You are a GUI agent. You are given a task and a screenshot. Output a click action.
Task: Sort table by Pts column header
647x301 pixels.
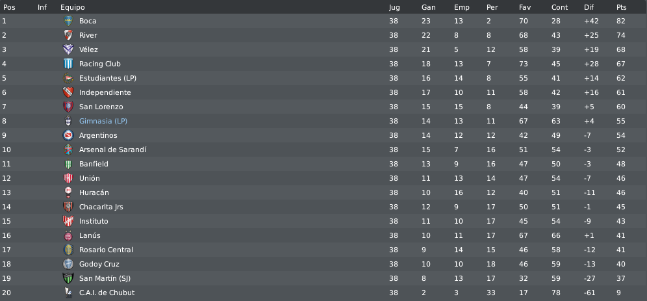[x=622, y=7]
